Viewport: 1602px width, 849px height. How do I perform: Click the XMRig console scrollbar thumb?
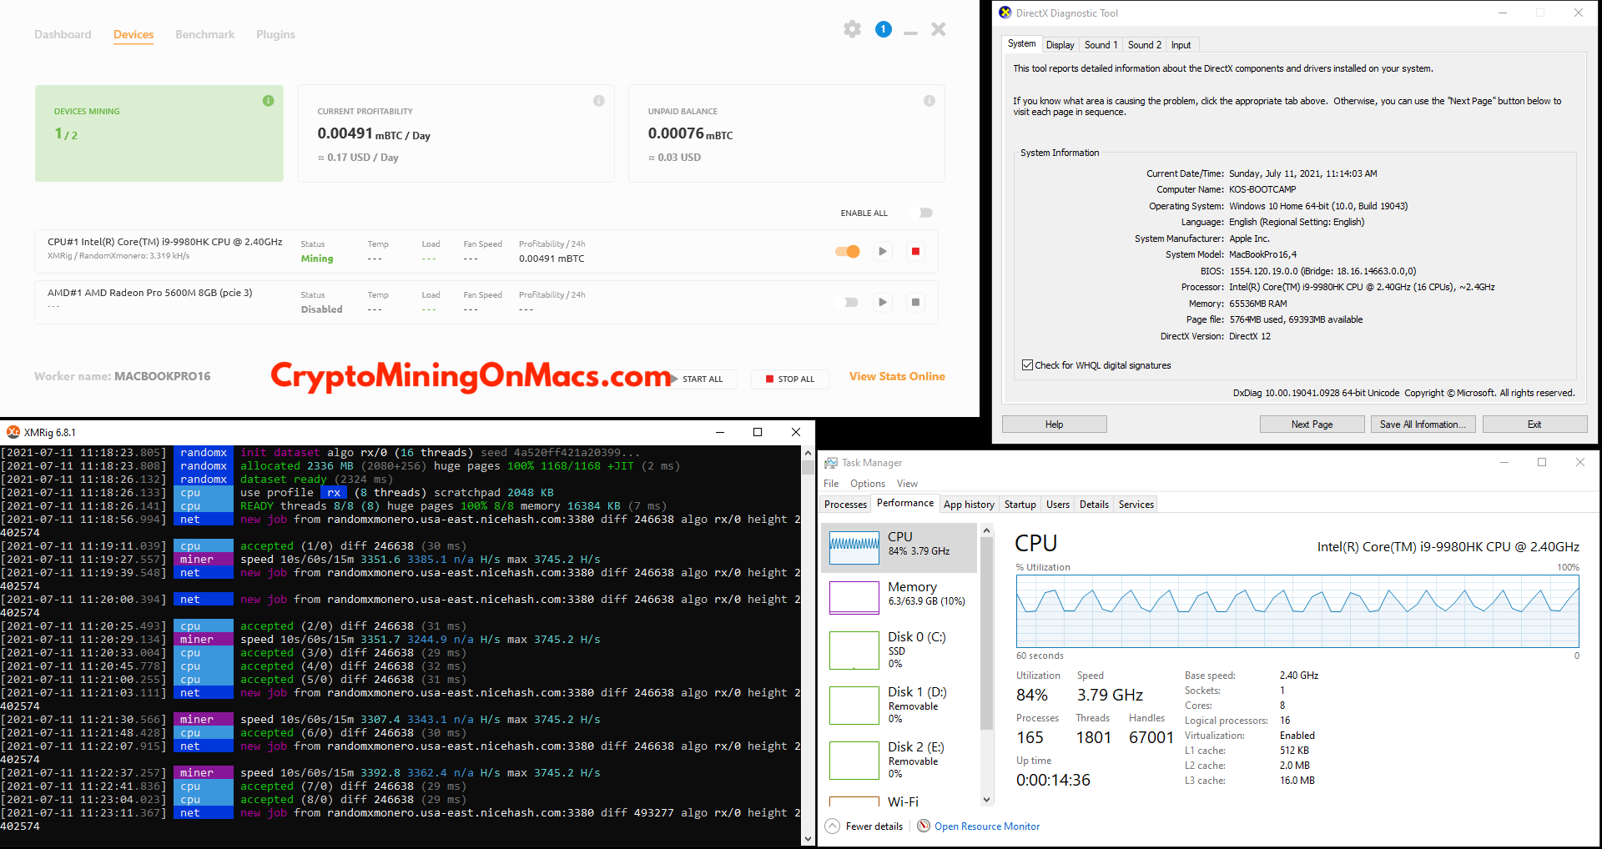tap(808, 467)
